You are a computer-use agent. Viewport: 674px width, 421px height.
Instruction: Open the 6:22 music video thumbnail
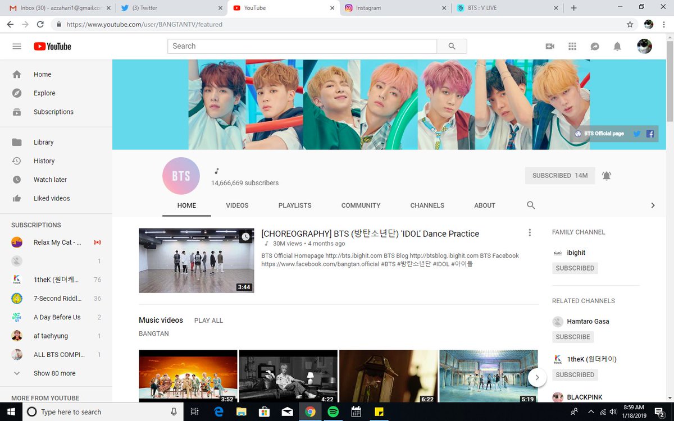tap(388, 376)
